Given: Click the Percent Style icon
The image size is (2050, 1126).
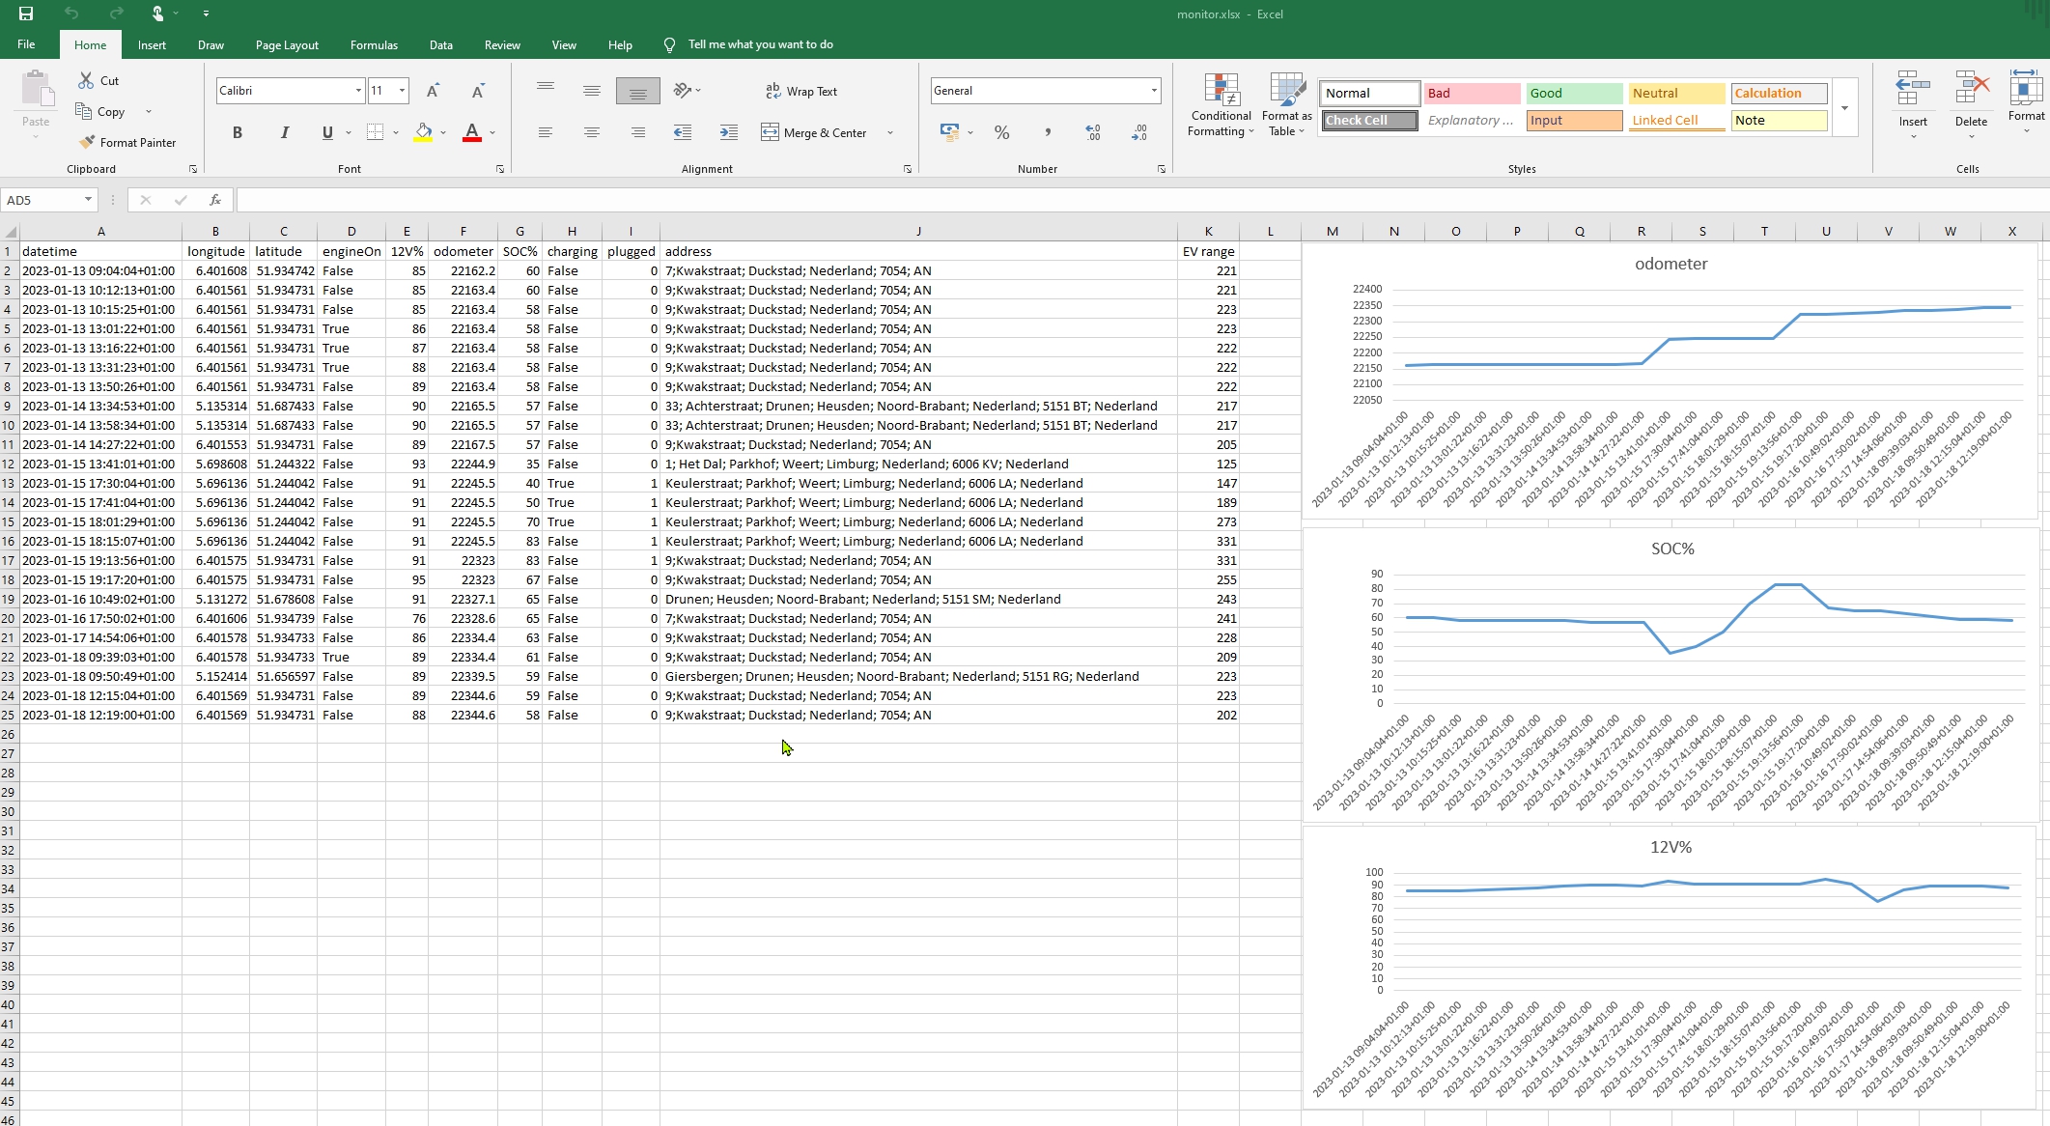Looking at the screenshot, I should tap(1001, 132).
